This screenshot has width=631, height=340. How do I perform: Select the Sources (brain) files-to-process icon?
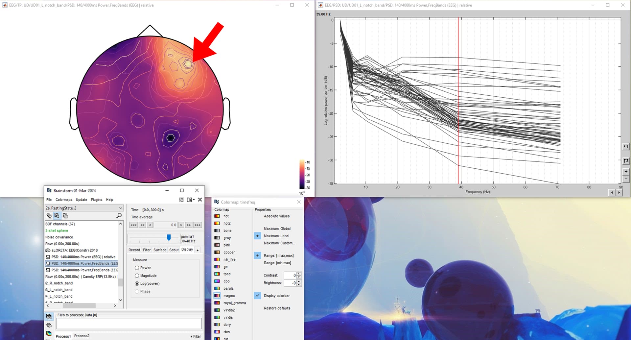[x=49, y=325]
